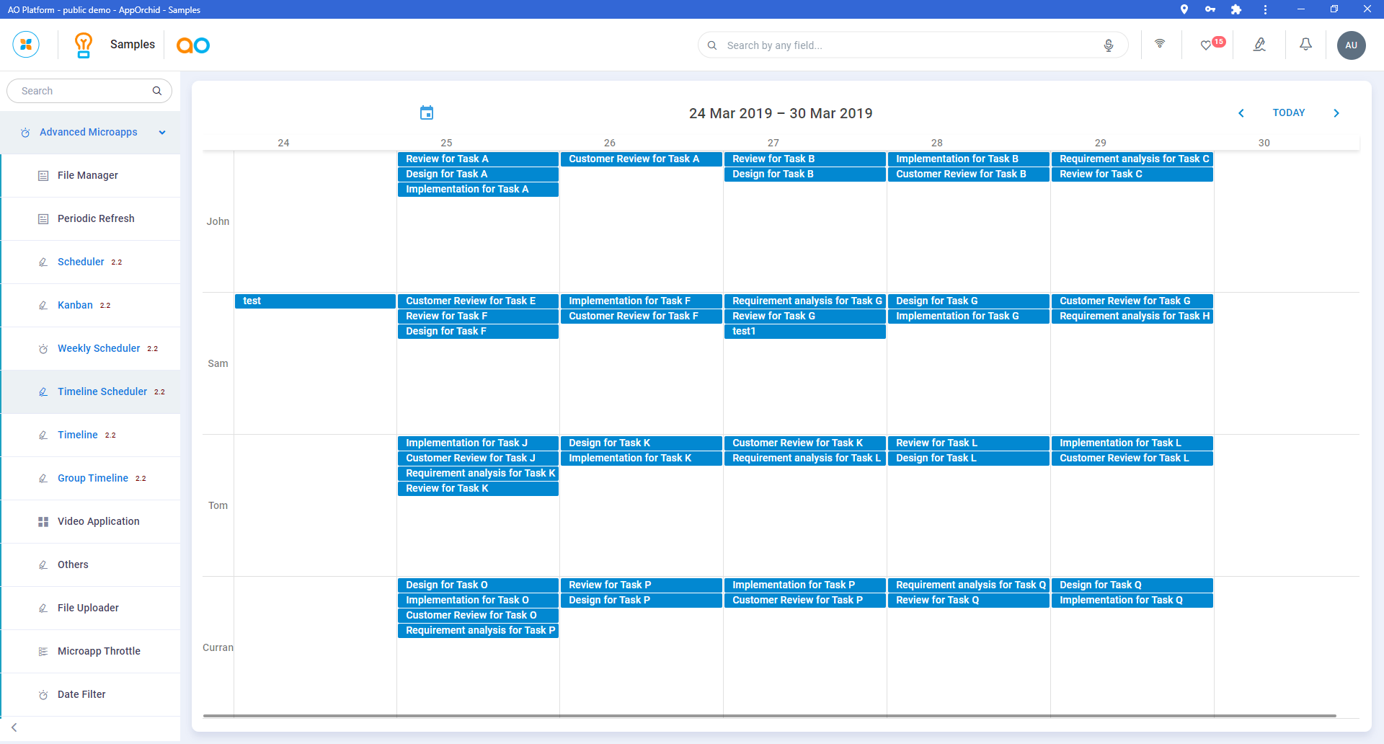Open the calendar date picker icon

click(427, 113)
